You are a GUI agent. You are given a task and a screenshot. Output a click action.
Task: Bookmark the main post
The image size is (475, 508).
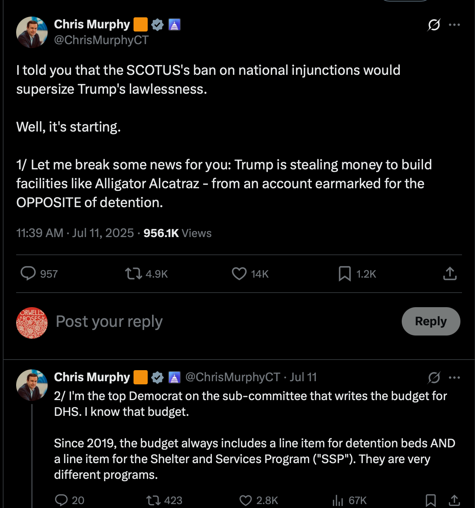click(345, 273)
